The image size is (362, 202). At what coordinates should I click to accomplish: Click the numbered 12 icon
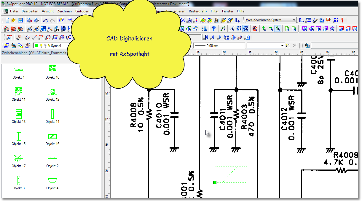[227, 37]
